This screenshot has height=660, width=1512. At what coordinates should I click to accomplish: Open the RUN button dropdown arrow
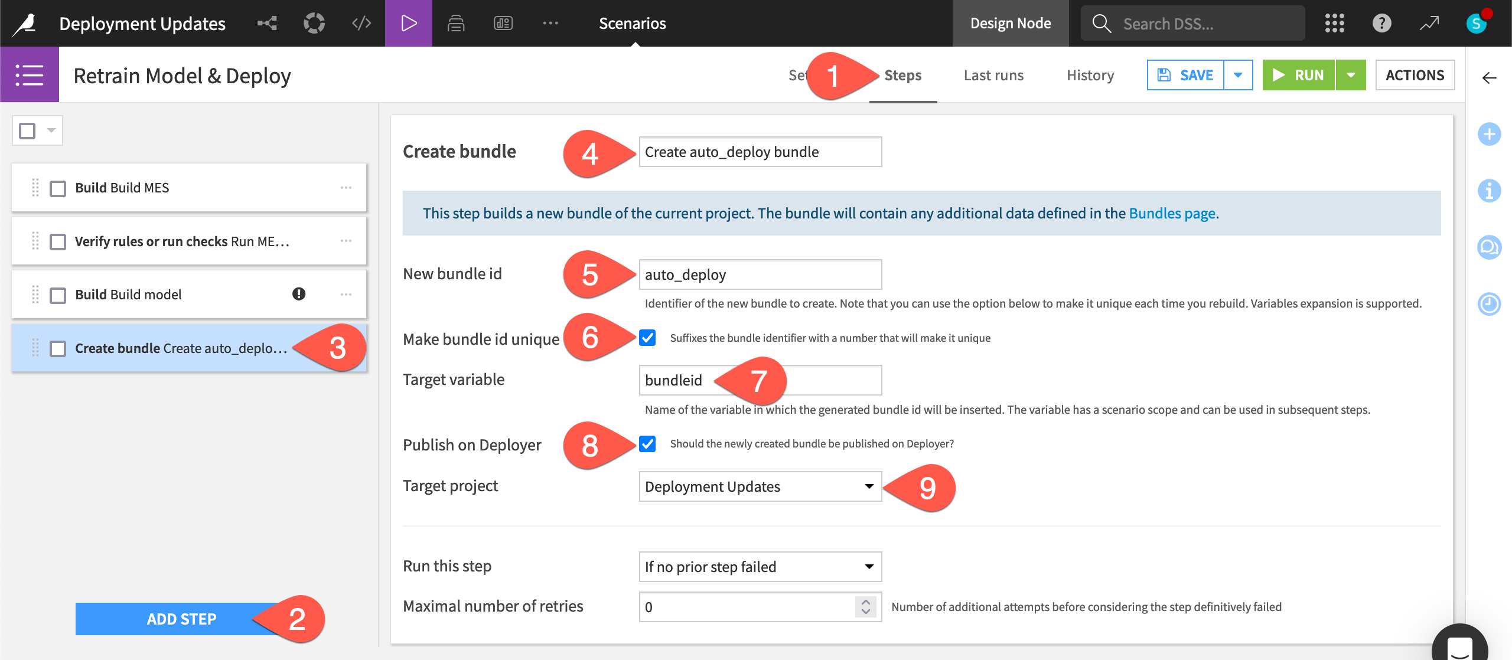(1351, 74)
